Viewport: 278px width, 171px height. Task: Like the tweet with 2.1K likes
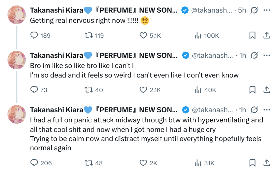tap(144, 90)
